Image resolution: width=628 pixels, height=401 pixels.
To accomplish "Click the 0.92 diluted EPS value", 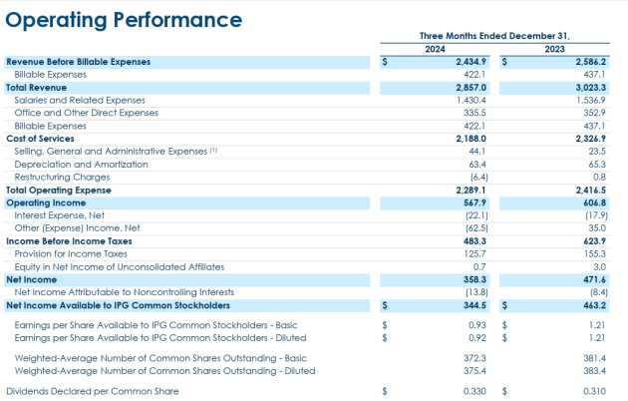I will pos(477,338).
